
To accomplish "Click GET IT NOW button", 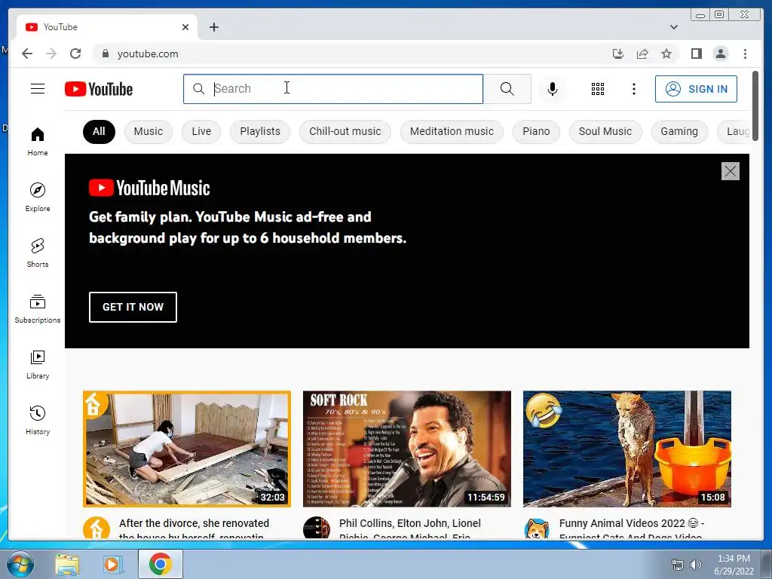I will [133, 307].
